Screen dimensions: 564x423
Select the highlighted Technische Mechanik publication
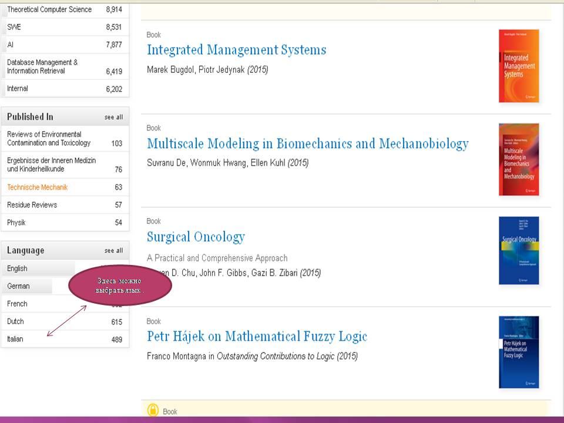click(x=37, y=187)
